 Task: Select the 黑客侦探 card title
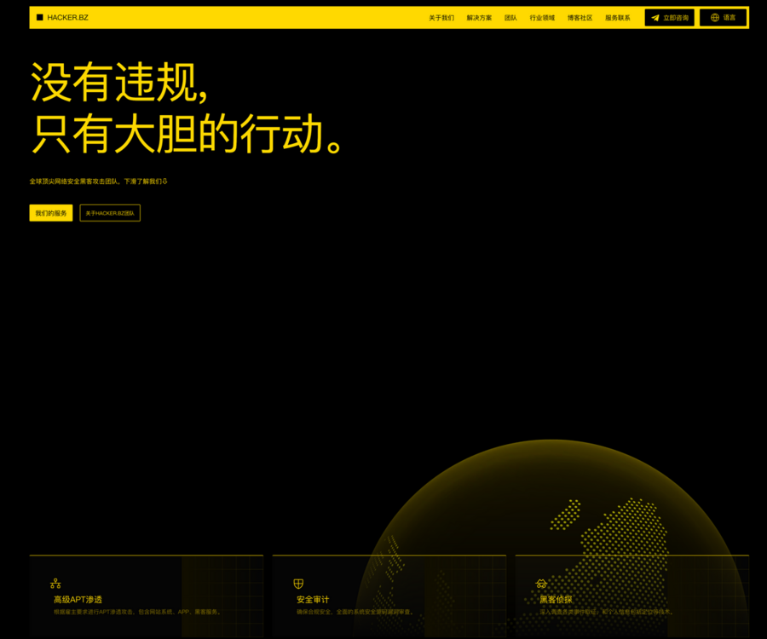(556, 600)
